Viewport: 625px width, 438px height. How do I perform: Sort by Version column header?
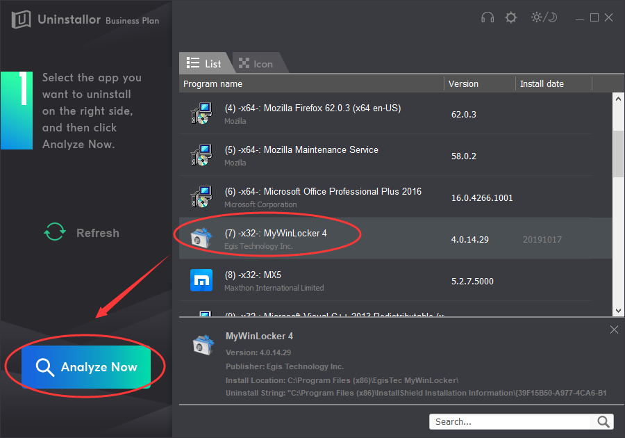480,83
